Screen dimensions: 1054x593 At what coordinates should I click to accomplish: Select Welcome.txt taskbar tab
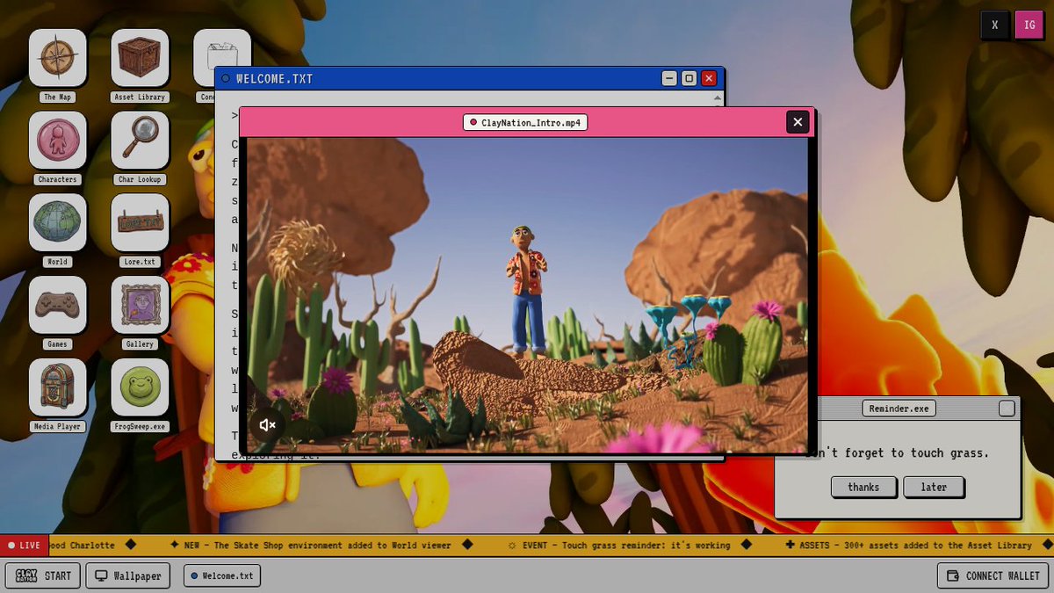click(x=222, y=575)
